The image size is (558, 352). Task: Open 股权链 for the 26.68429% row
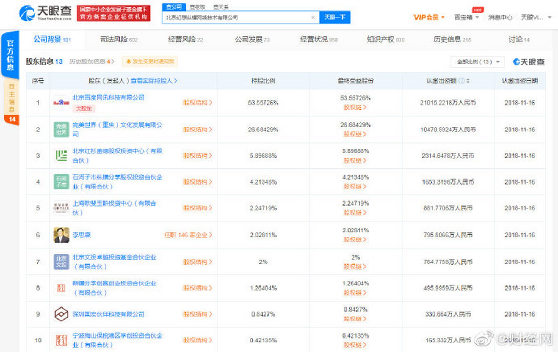click(x=355, y=134)
